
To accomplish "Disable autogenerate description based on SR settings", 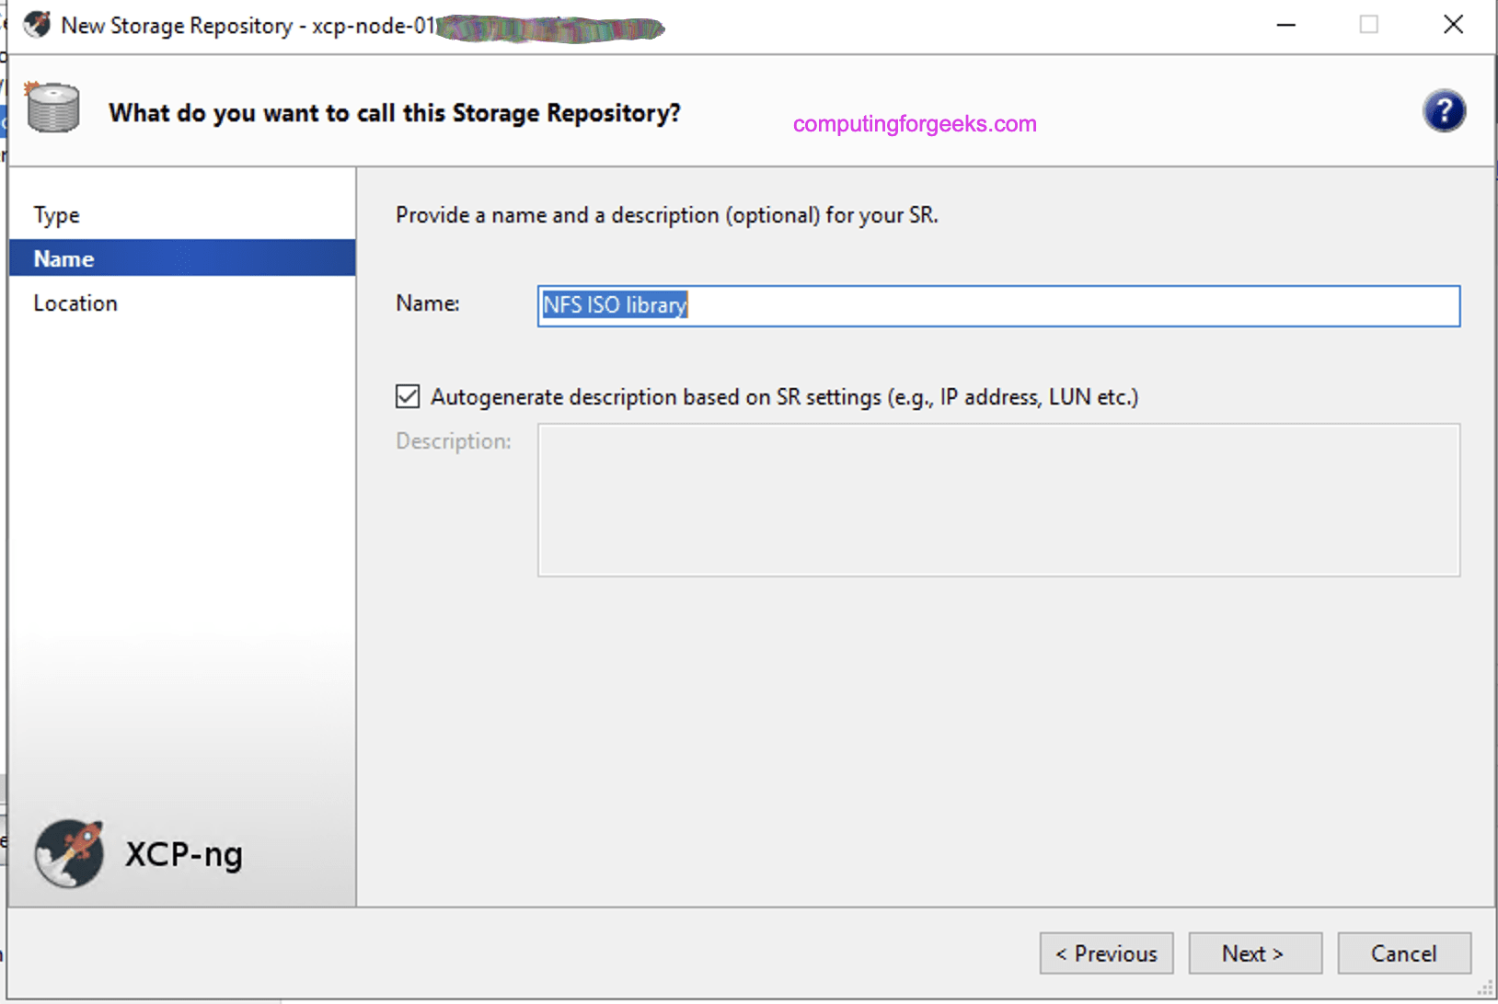I will tap(408, 395).
